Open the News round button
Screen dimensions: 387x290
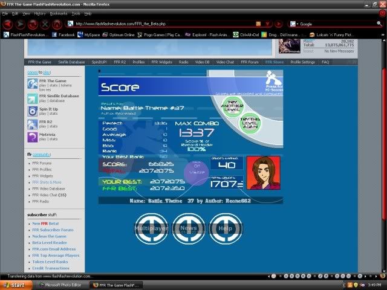click(x=189, y=229)
